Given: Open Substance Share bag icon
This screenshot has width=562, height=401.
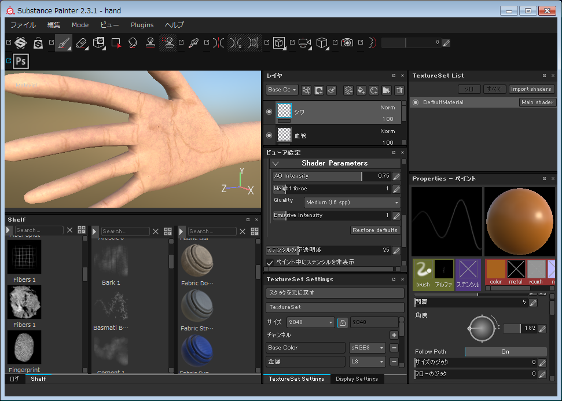Looking at the screenshot, I should point(38,43).
